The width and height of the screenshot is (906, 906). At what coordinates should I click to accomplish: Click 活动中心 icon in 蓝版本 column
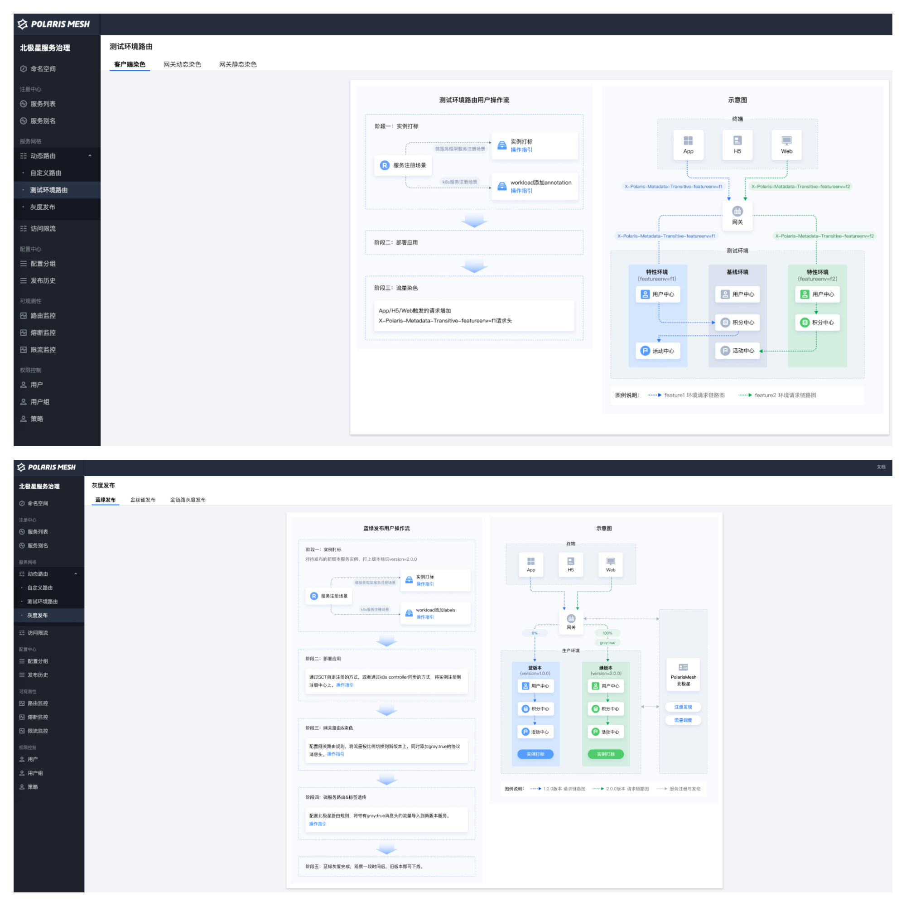point(525,732)
